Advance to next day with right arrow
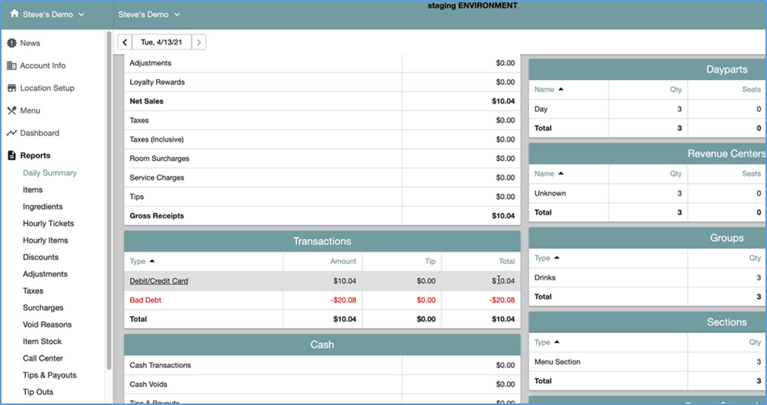The image size is (767, 405). 199,42
